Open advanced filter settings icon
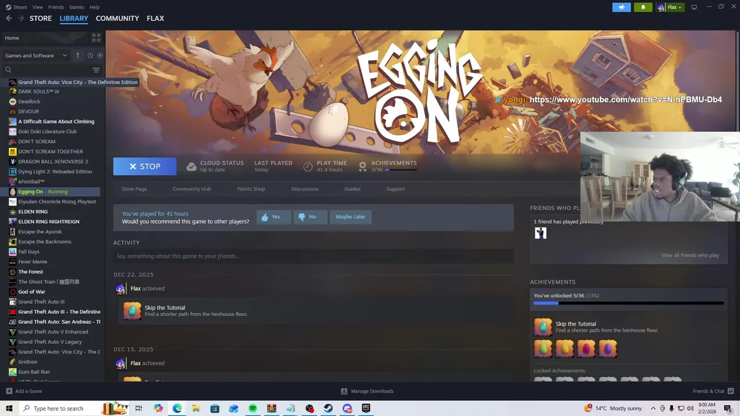 point(96,70)
